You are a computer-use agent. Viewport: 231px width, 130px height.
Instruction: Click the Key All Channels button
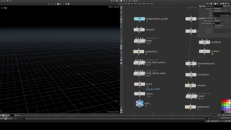(225, 118)
